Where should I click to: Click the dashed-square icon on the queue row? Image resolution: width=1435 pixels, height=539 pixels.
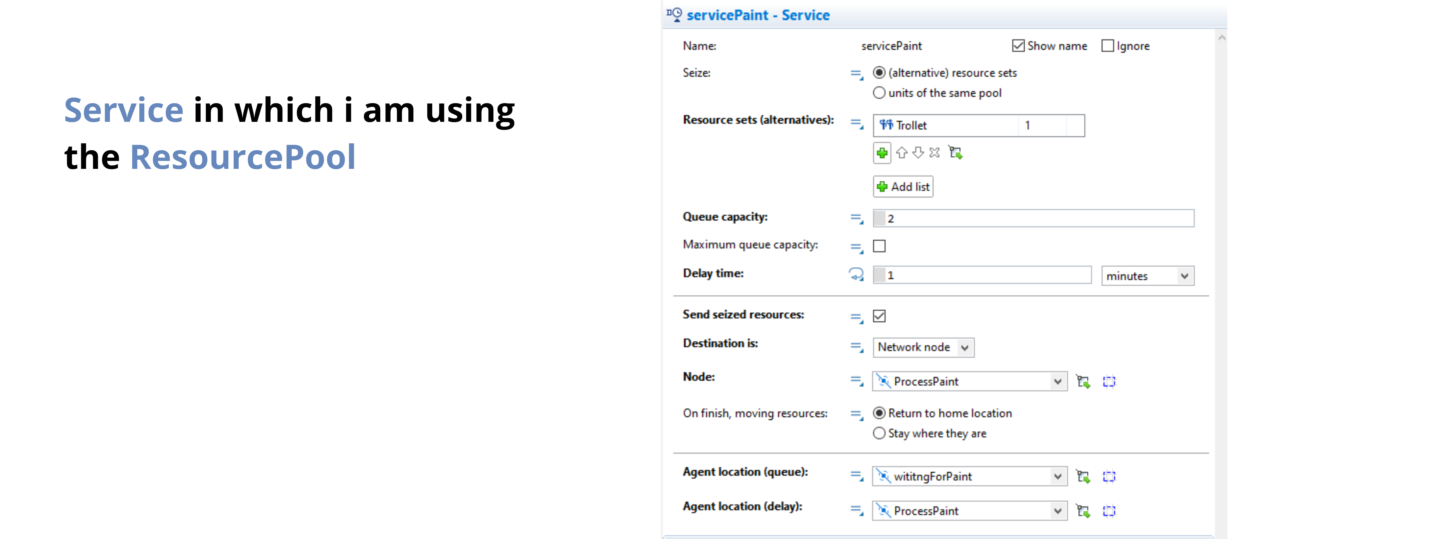coord(1109,477)
